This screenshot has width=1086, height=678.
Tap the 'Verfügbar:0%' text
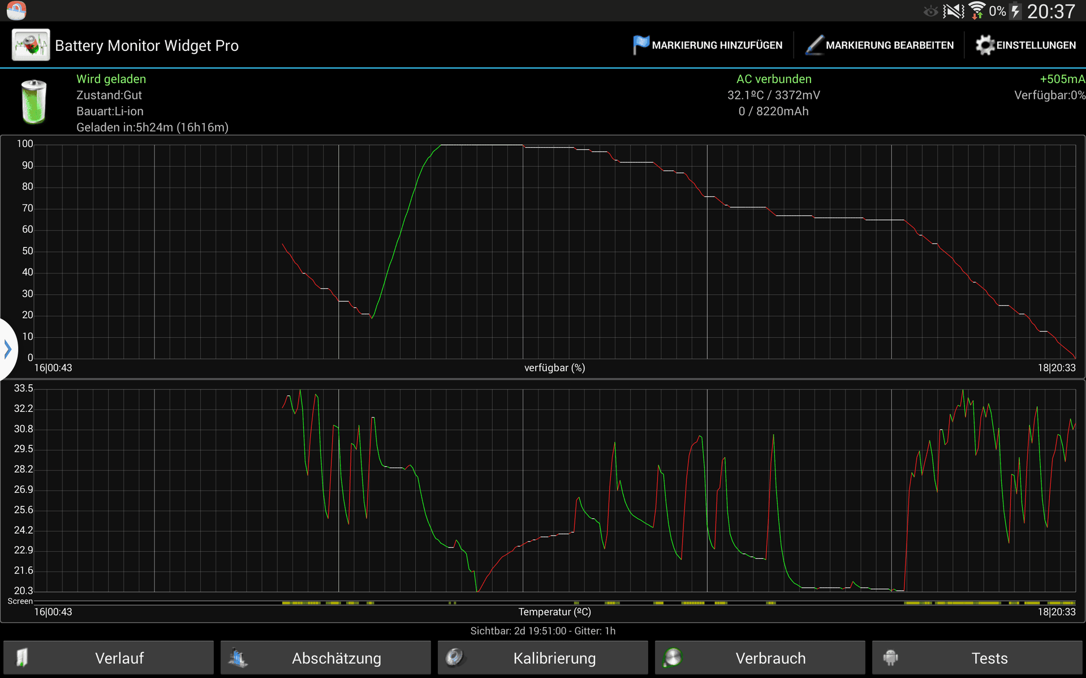(1050, 95)
